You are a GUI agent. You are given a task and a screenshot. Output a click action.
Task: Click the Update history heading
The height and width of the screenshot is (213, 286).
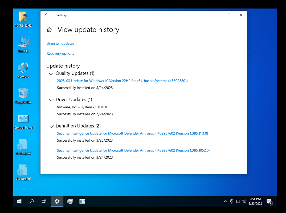[x=63, y=66]
